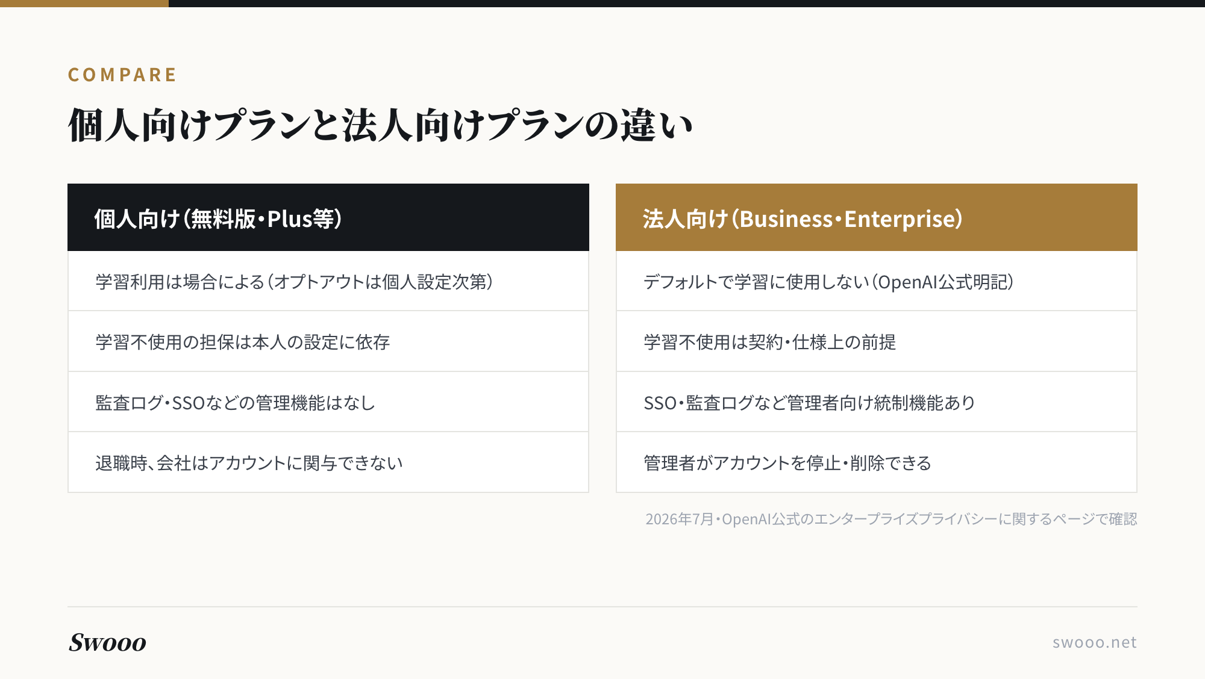Select the row 学習利用は場合による(オプトアウトは個人設定次第)
The width and height of the screenshot is (1205, 679).
pyautogui.click(x=328, y=281)
